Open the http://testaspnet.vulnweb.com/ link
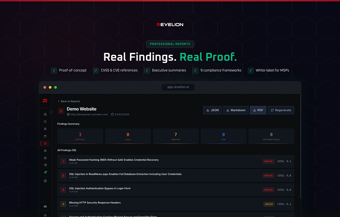Viewport: 340px width, 217px height. click(x=89, y=114)
